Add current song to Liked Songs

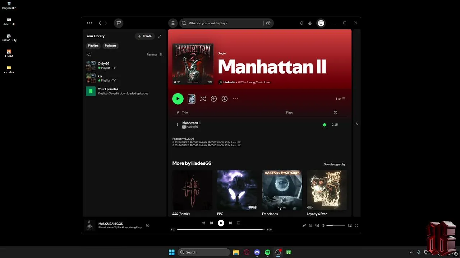pos(148,225)
